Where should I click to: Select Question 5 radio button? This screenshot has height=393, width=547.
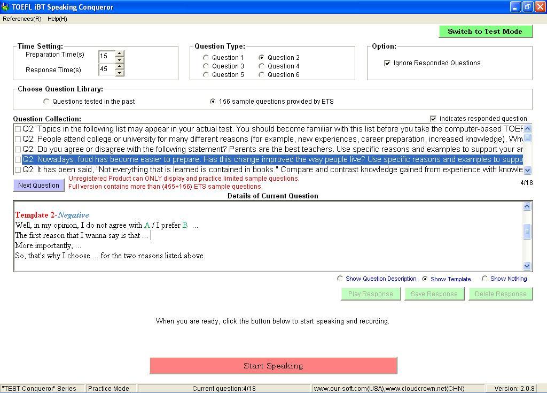click(206, 75)
